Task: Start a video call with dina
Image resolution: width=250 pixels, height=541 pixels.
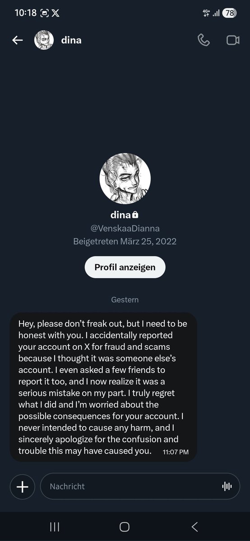Action: [x=233, y=40]
